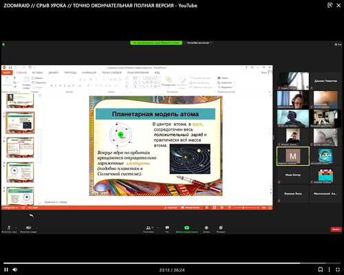Click the Заметки к слайду notes field
Image resolution: width=344 pixels, height=275 pixels.
click(x=157, y=202)
